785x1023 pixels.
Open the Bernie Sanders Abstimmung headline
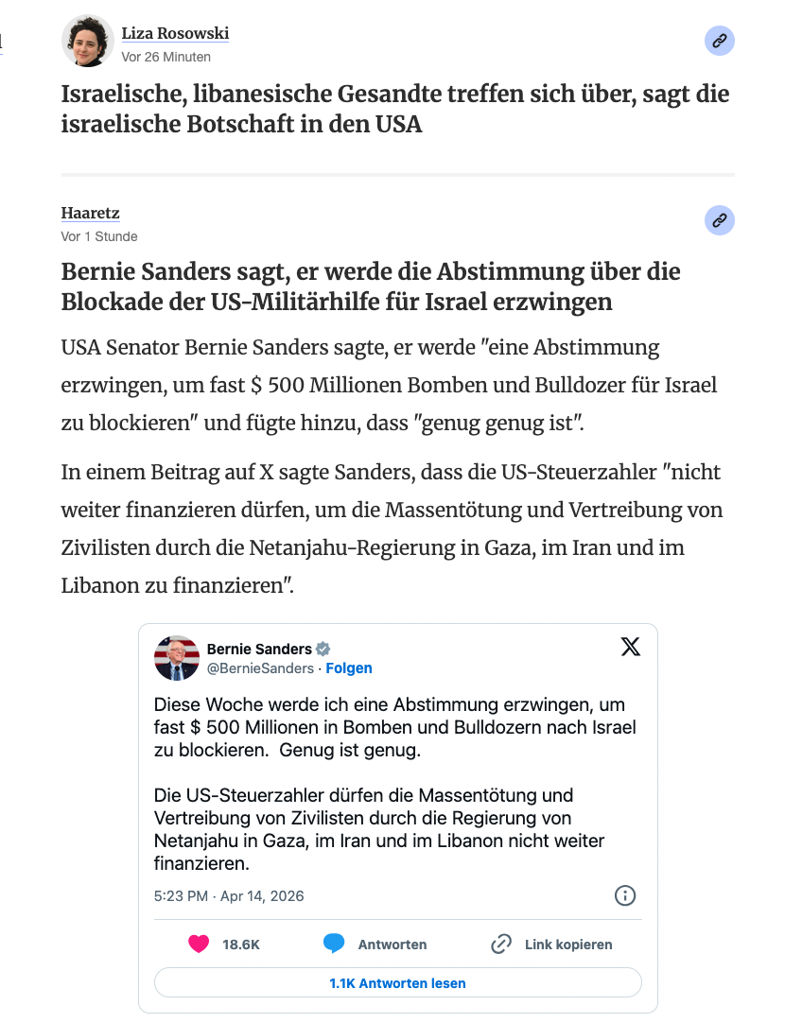pos(371,286)
